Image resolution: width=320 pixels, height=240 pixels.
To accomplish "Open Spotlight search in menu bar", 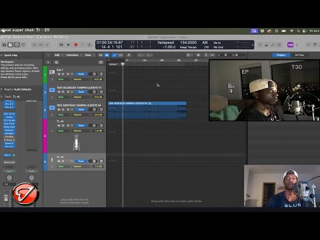I will coord(298,31).
